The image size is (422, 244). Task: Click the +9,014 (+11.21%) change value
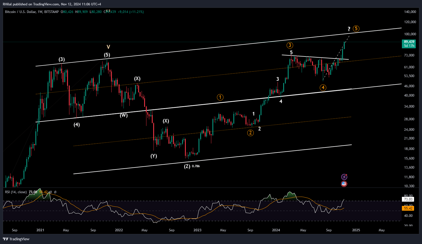point(131,12)
